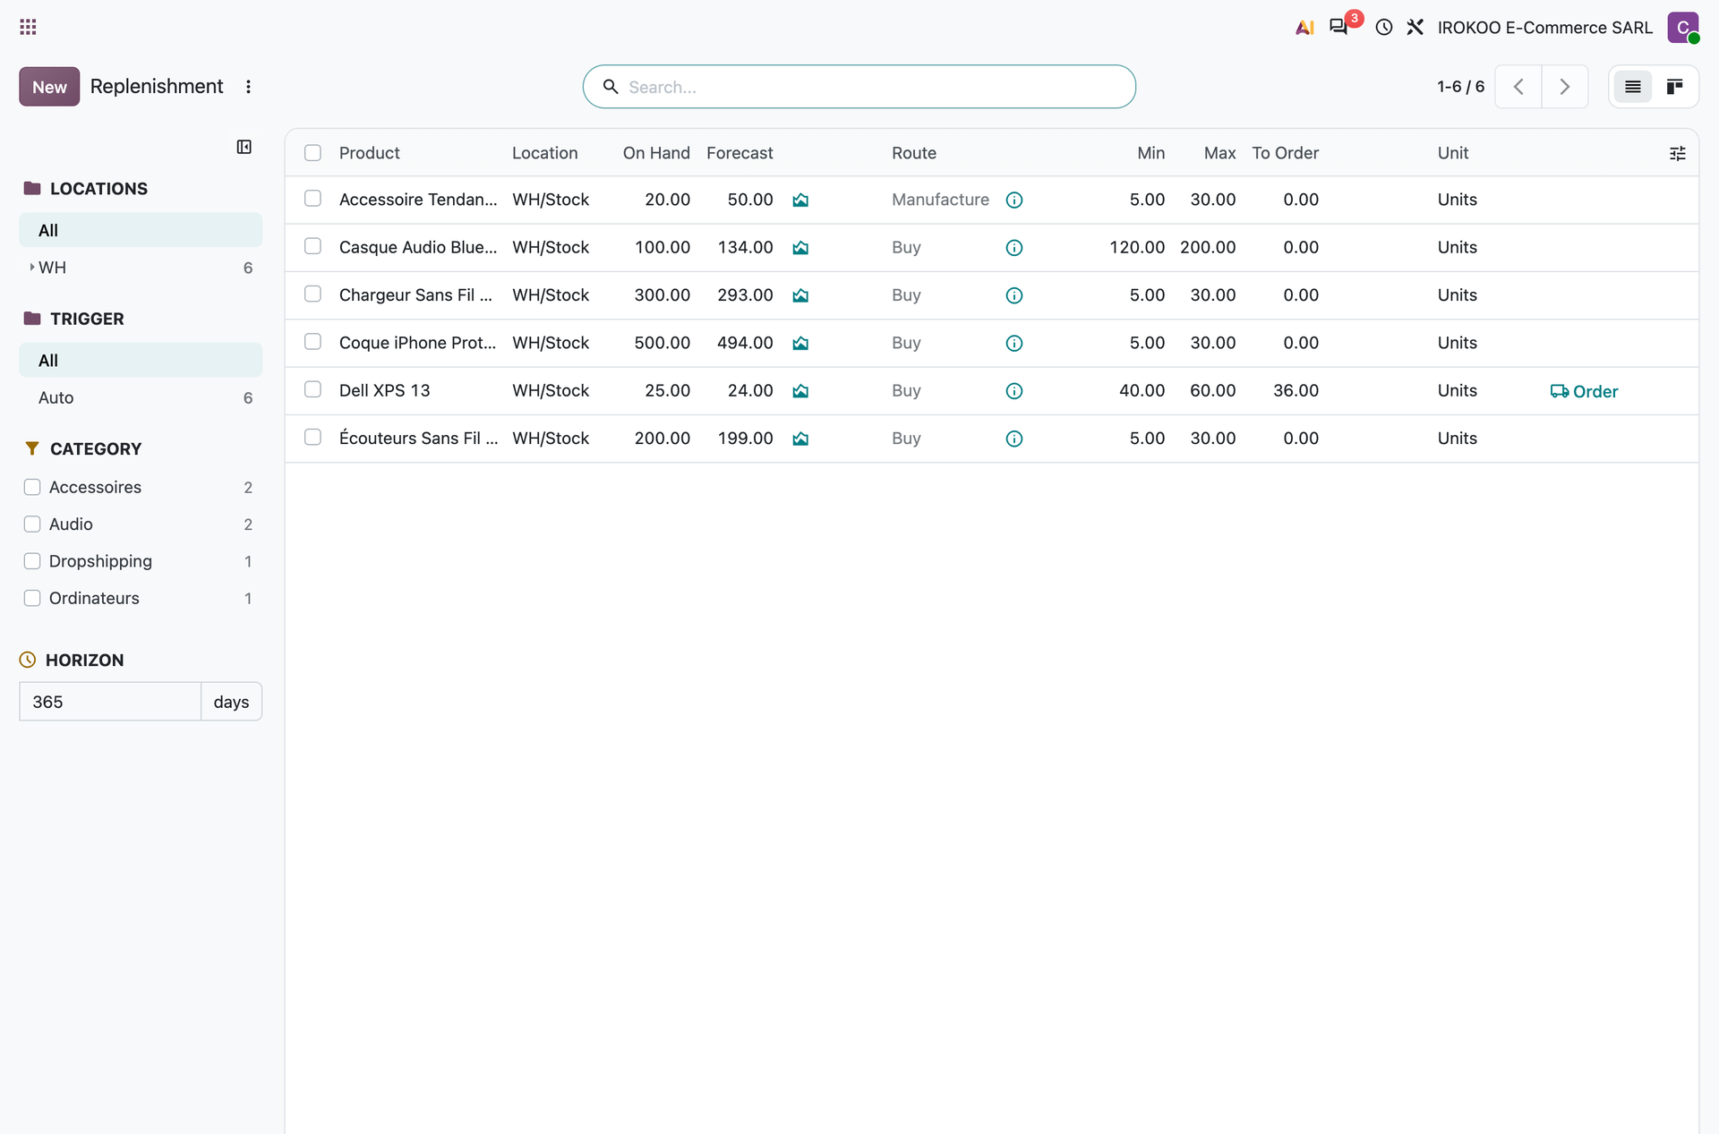Open replenishment info for Coque iPhone
This screenshot has height=1134, width=1719.
(x=1014, y=344)
